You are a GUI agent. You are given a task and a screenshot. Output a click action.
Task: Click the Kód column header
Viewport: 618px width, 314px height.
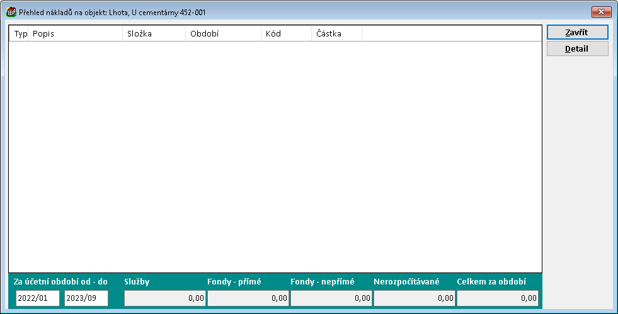(x=286, y=33)
